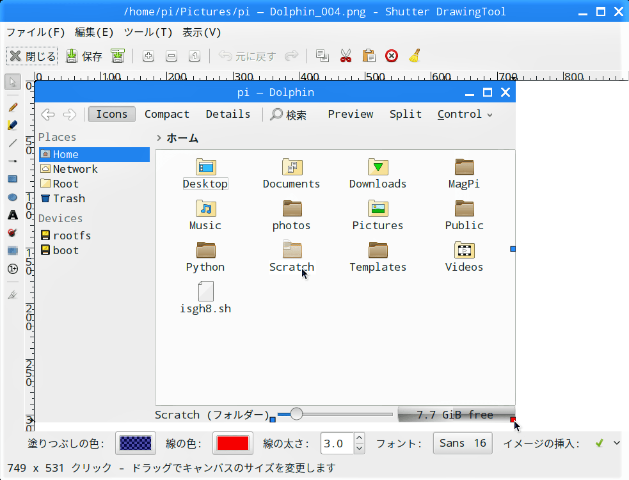This screenshot has width=629, height=480.
Task: Select the highlighter tool
Action: (x=13, y=125)
